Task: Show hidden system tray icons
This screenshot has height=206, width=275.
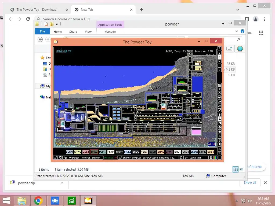Action: coord(237,201)
